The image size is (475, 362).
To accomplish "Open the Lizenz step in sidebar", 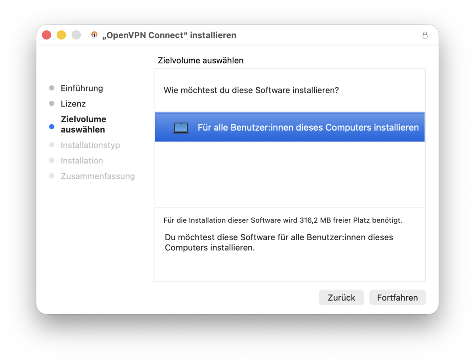I will click(73, 104).
